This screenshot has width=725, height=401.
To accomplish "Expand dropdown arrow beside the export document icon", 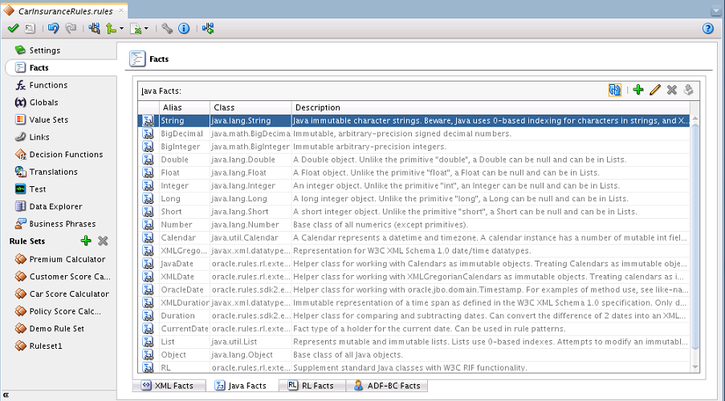I will pyautogui.click(x=147, y=29).
